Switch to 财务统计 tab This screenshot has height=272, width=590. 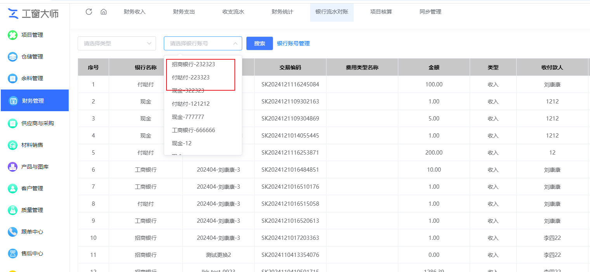(x=283, y=12)
